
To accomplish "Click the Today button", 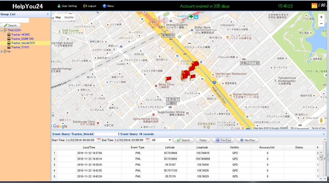I will pyautogui.click(x=203, y=140).
